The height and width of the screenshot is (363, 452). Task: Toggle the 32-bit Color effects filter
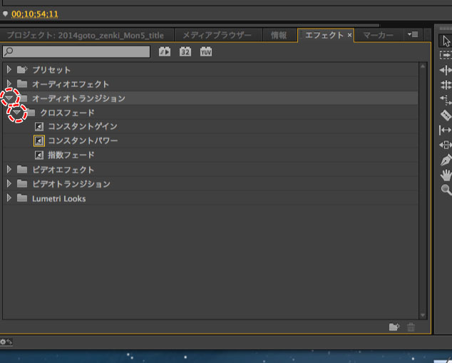(185, 51)
